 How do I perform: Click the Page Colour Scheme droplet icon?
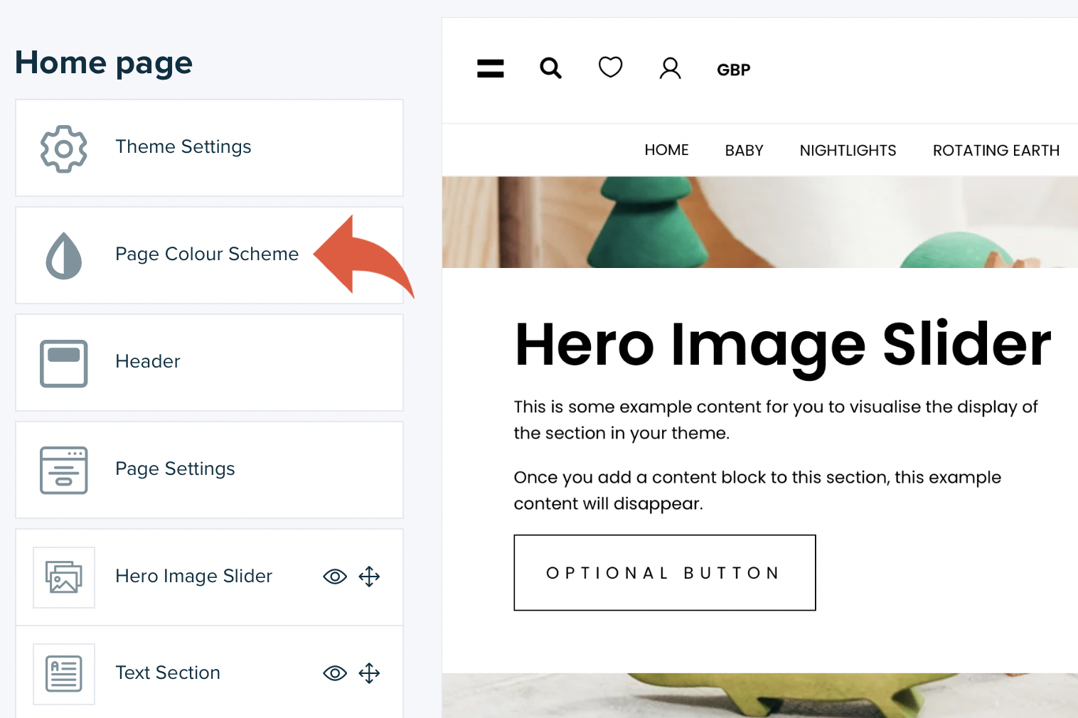pos(64,255)
